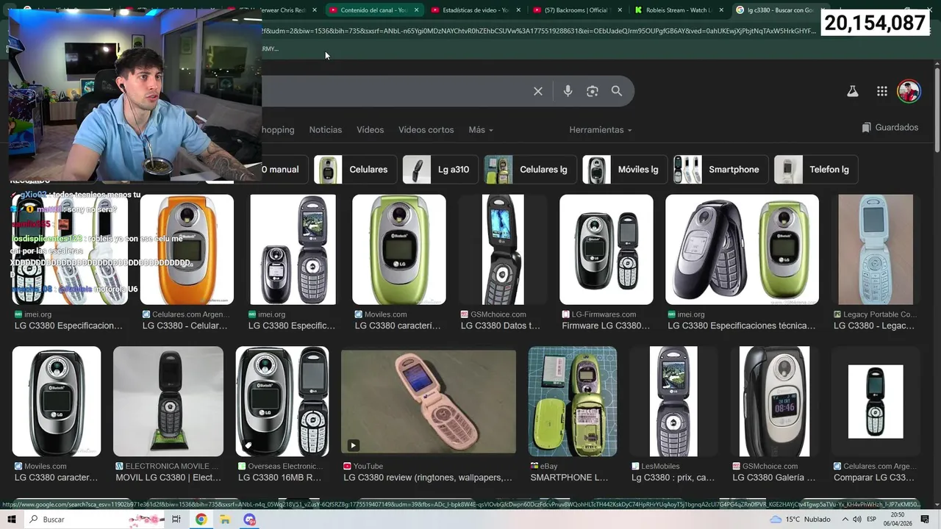Switch ESP keyboard language indicator
This screenshot has height=529, width=941.
(x=871, y=519)
